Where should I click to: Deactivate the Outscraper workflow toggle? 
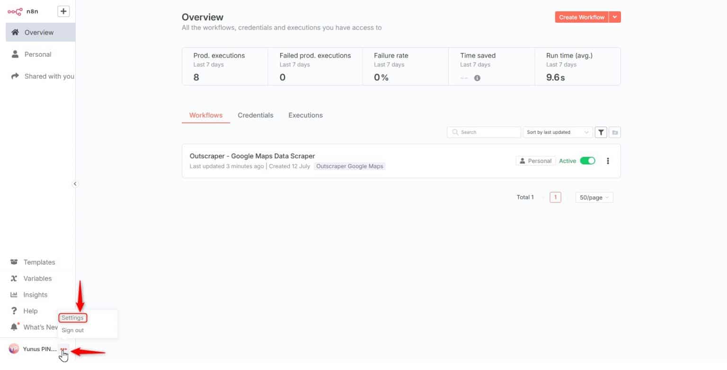pos(587,161)
